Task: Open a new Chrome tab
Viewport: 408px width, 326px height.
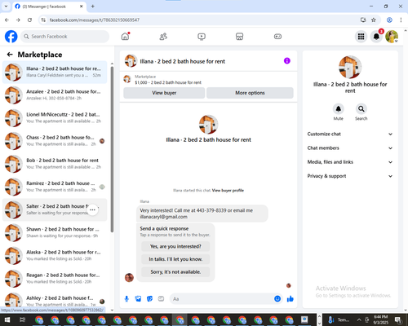Action: [x=93, y=7]
